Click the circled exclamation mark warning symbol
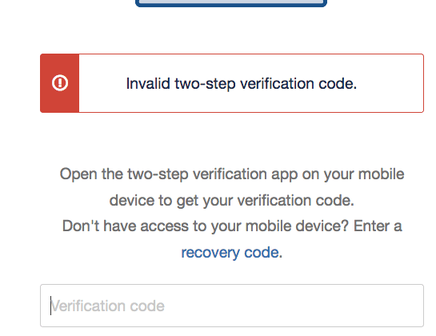Viewport: 436px width, 336px height. (60, 83)
